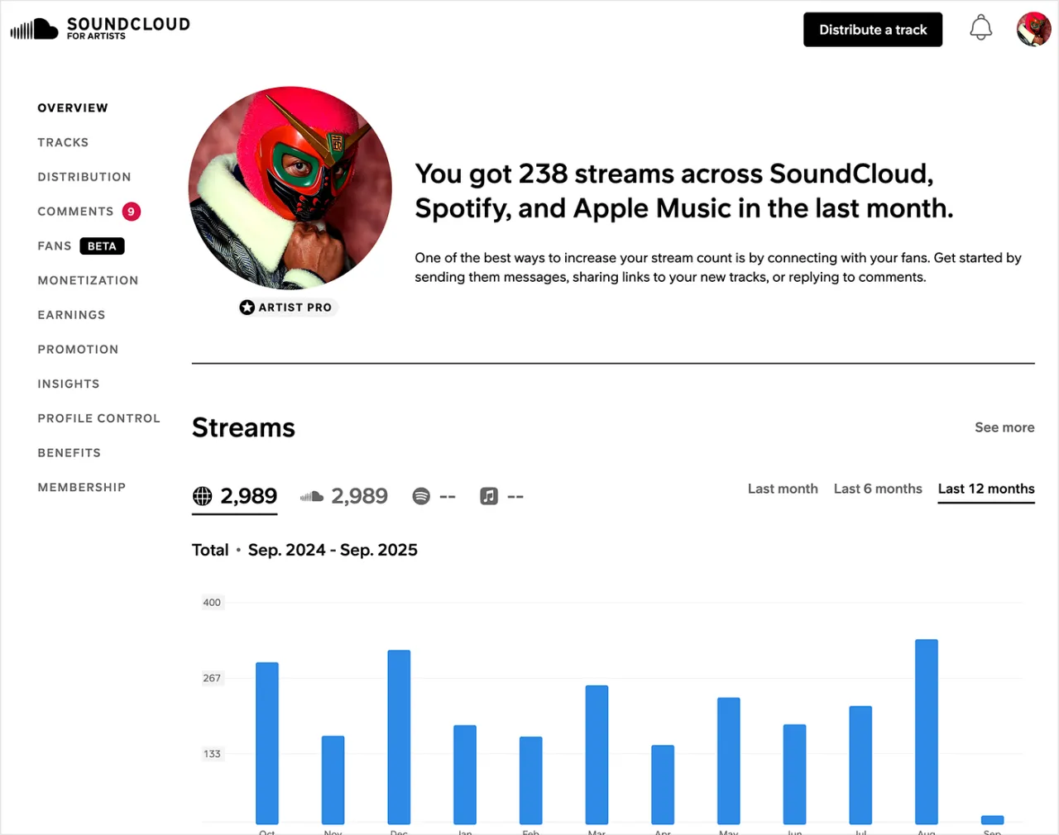
Task: Switch stats to Last month view
Action: tap(782, 489)
